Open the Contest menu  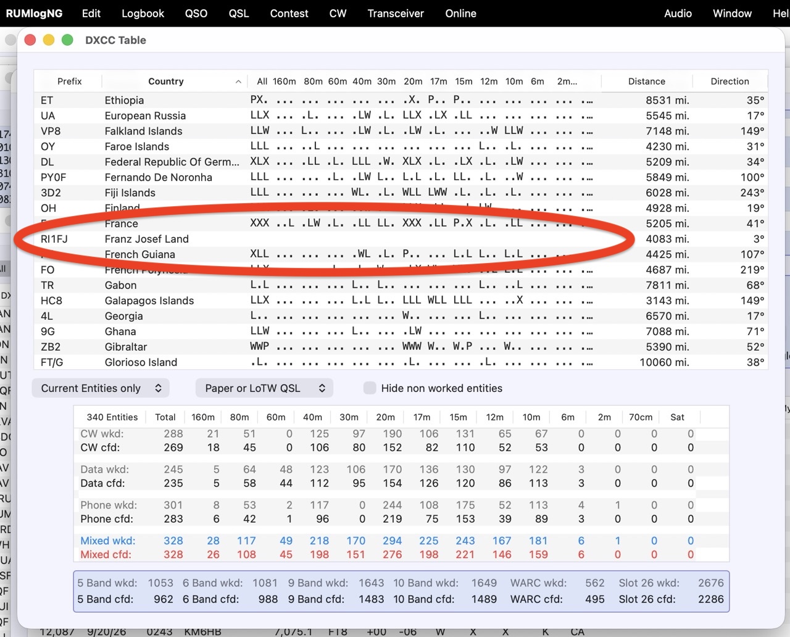pyautogui.click(x=289, y=13)
